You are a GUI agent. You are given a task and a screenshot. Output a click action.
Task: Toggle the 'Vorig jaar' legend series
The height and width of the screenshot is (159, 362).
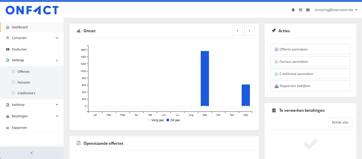(x=156, y=120)
